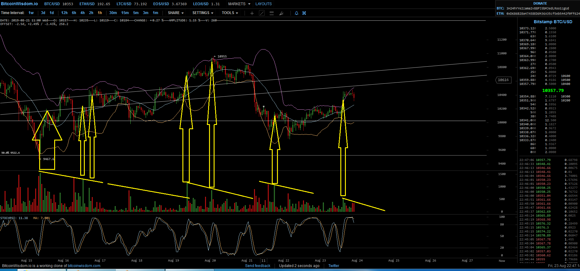The height and width of the screenshot is (271, 580).
Task: Open the LEO/USD market ticker
Action: pos(206,4)
